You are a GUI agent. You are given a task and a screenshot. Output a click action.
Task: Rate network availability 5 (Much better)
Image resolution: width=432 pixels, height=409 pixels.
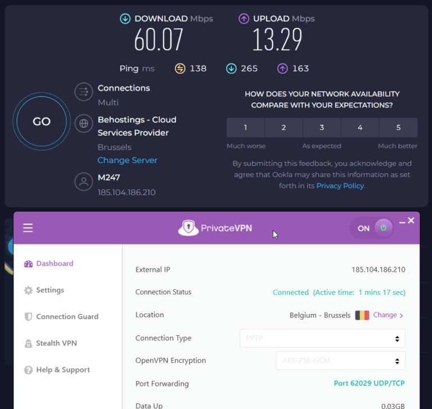[x=398, y=128]
